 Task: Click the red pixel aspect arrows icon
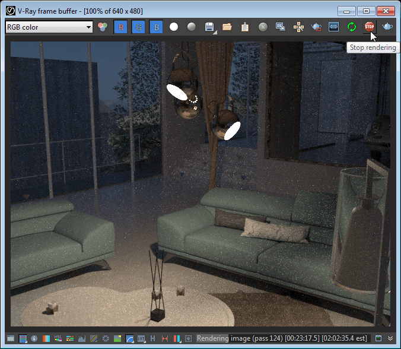coord(165,338)
